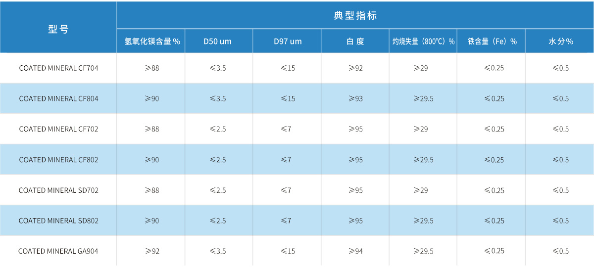Select the D50 um column header
Viewport: 594px width, 267px height.
(x=218, y=42)
